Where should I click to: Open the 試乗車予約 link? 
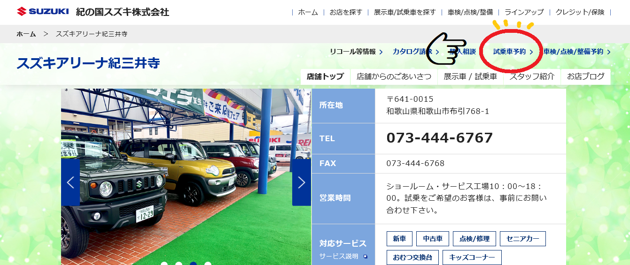(x=513, y=52)
